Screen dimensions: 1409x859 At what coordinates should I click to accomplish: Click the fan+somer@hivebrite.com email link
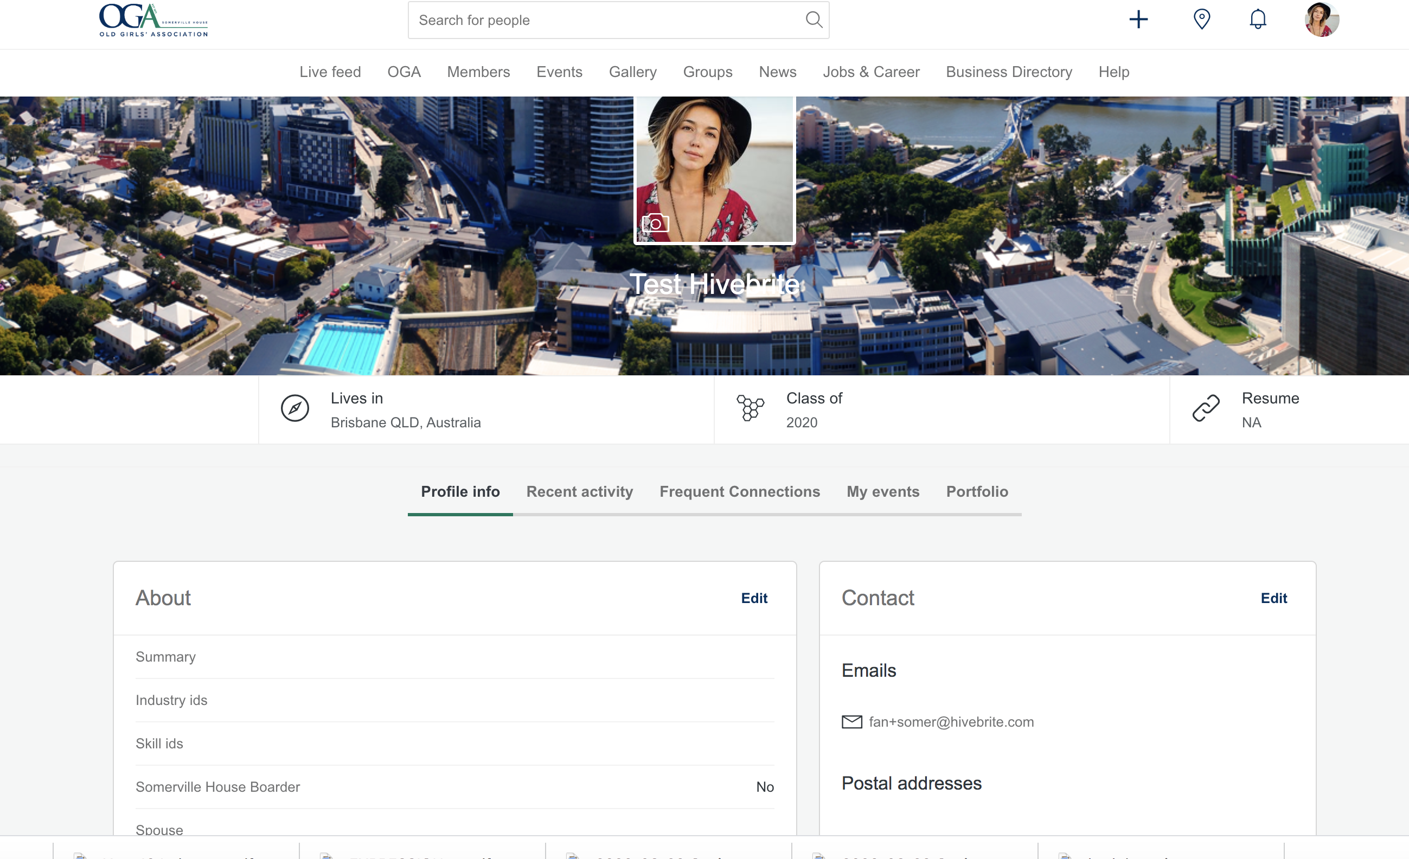(x=951, y=722)
